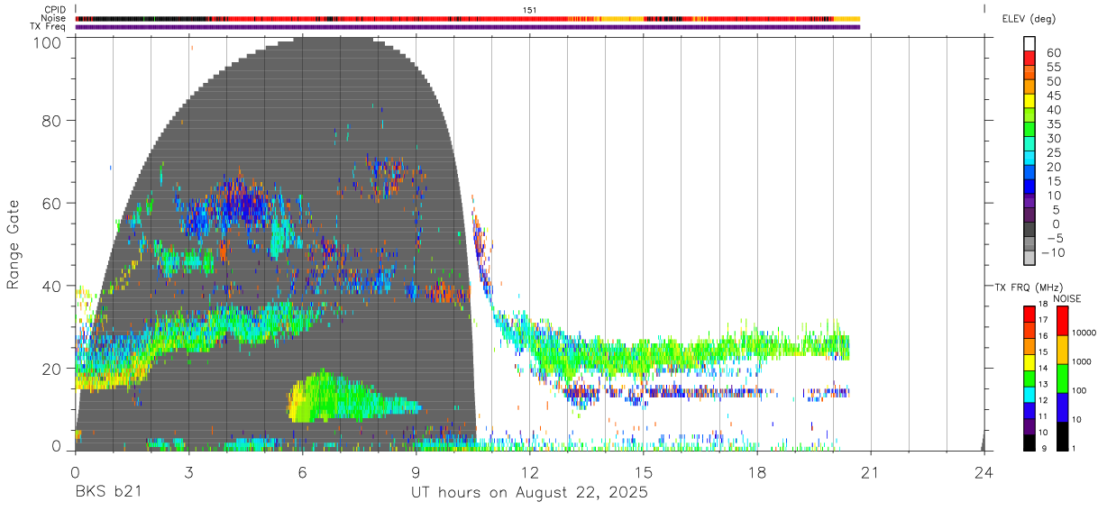Click the cyan ELEV swatch between 30 and 25
This screenshot has height=511, width=1107.
(x=1029, y=143)
